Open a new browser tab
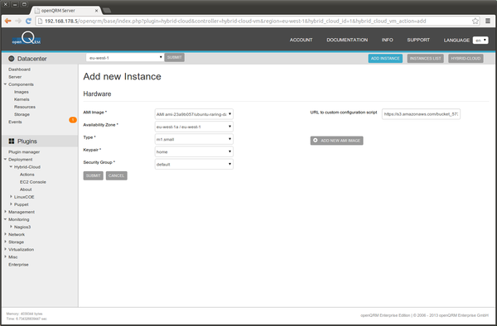Image resolution: width=497 pixels, height=326 pixels. (x=107, y=11)
